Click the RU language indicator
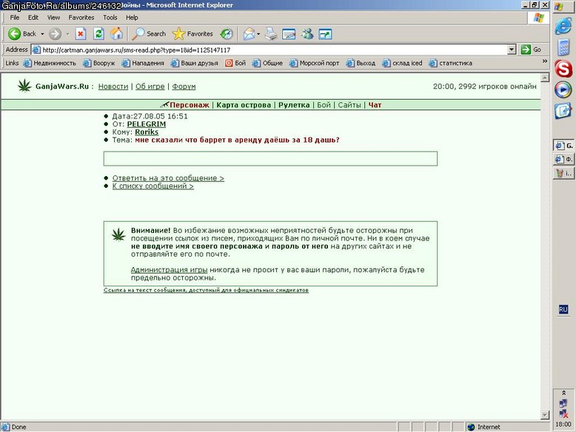The height and width of the screenshot is (432, 576). [x=563, y=309]
